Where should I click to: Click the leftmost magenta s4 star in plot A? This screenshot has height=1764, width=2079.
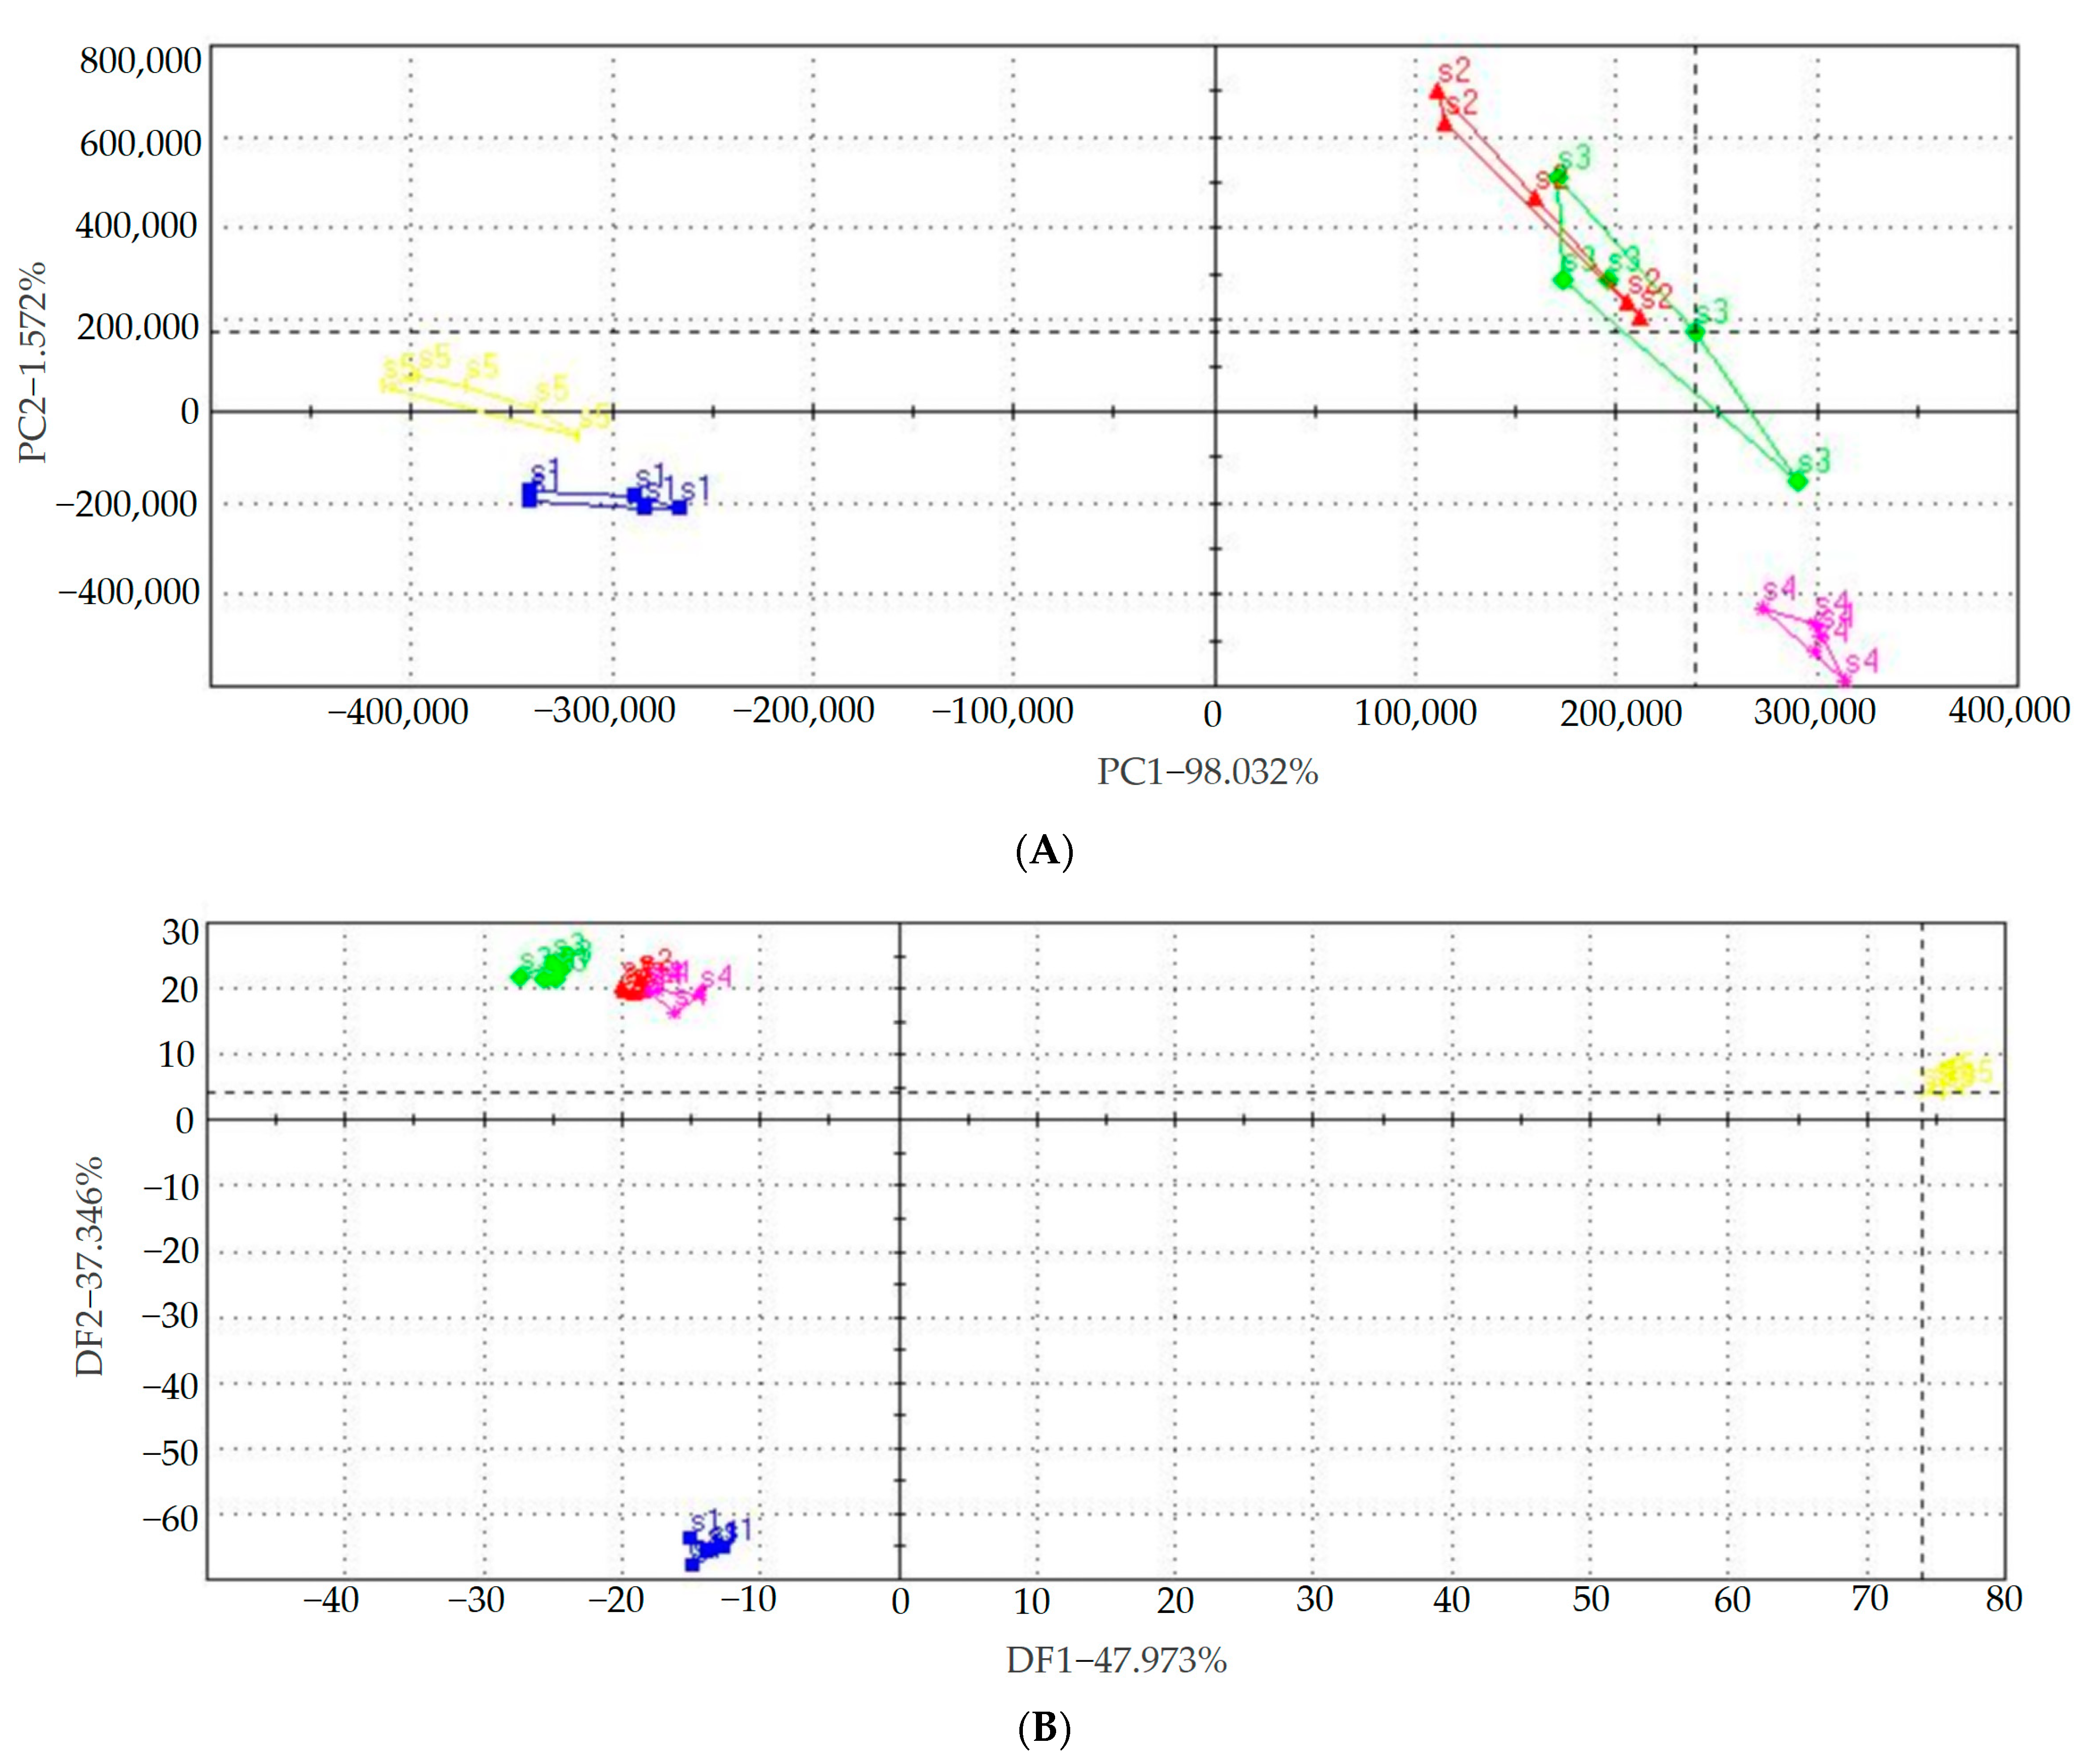point(1763,607)
